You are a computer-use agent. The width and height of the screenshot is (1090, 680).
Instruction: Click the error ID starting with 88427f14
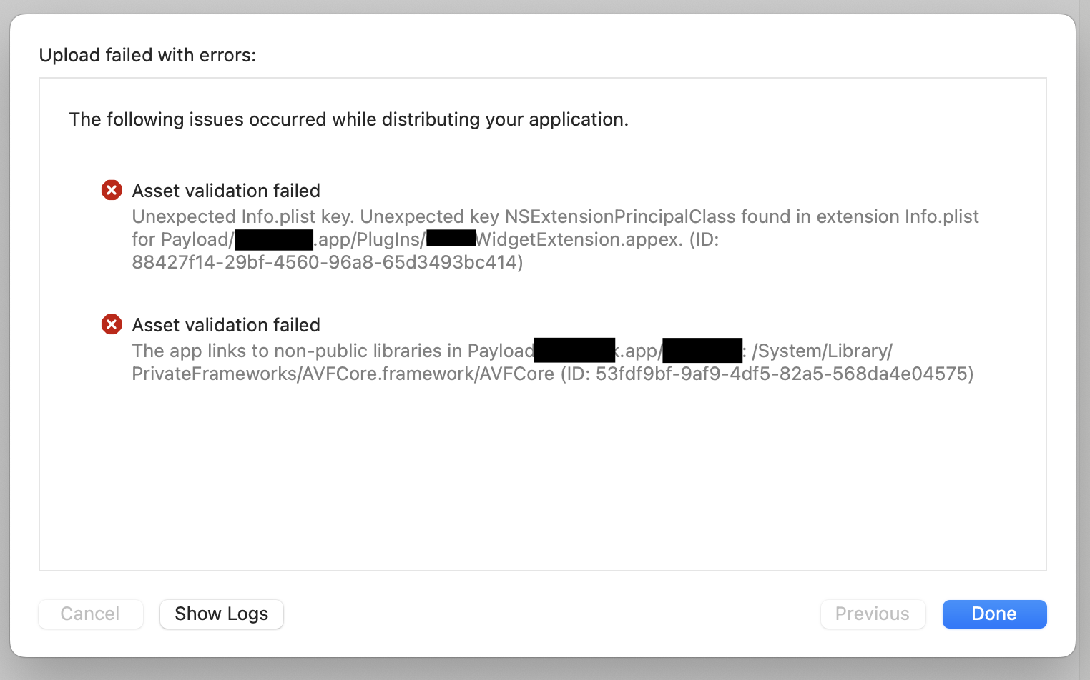pyautogui.click(x=328, y=262)
